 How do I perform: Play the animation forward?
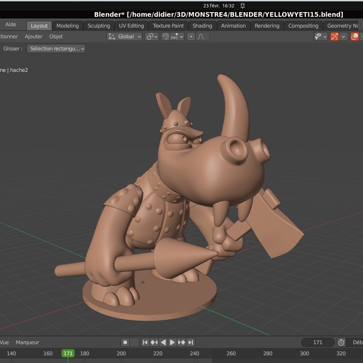pyautogui.click(x=172, y=342)
